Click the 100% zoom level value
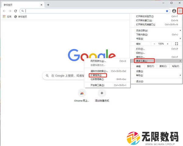The width and height of the screenshot is (183, 146). pyautogui.click(x=161, y=44)
